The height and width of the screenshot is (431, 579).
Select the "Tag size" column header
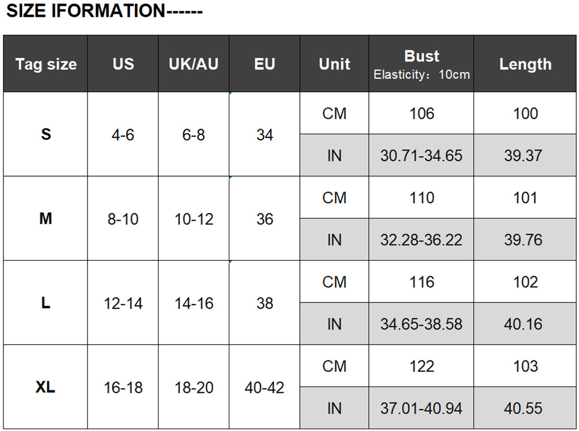(46, 64)
